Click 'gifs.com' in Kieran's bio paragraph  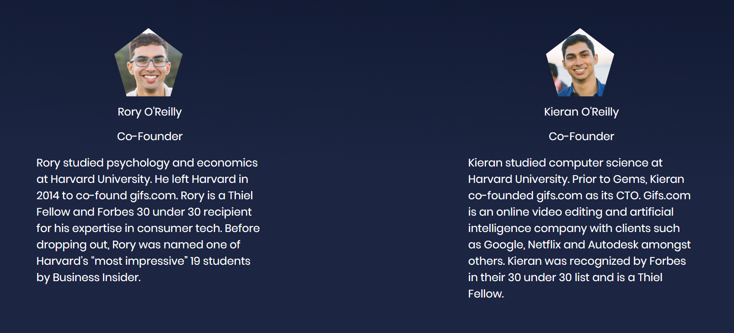pos(559,196)
